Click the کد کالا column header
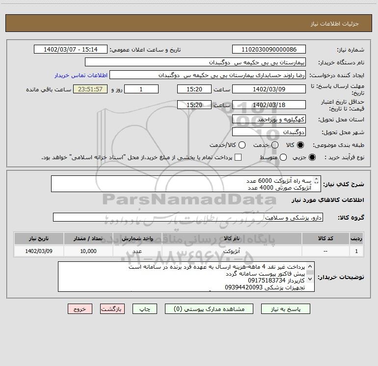The image size is (378, 366). tap(325, 238)
